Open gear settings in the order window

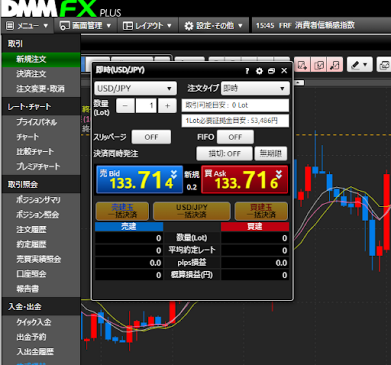point(259,71)
